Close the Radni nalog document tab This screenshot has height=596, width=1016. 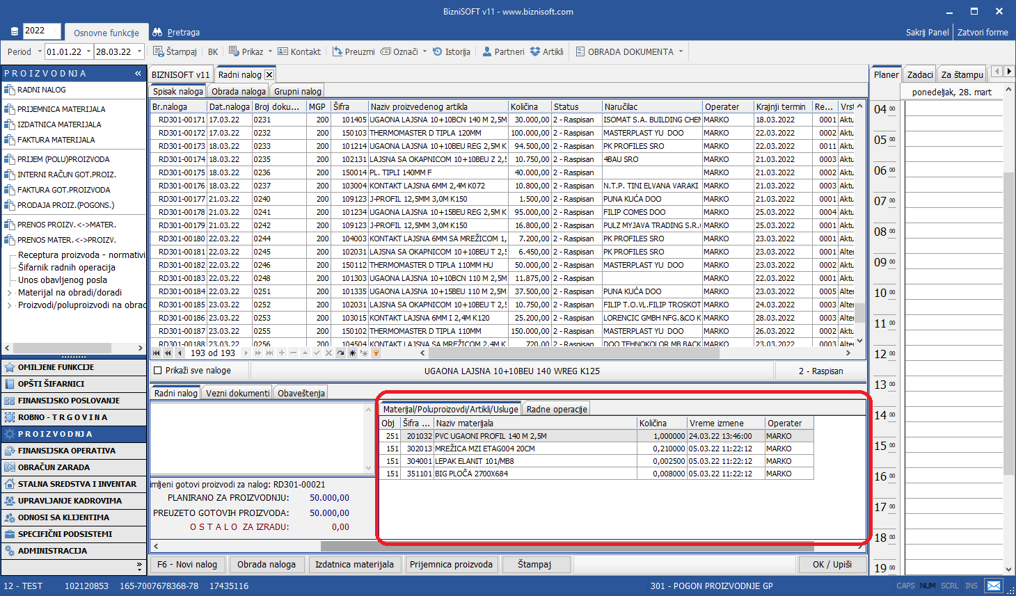269,74
